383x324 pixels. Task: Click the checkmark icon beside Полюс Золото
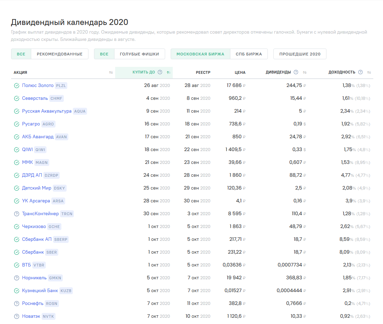tap(17, 86)
